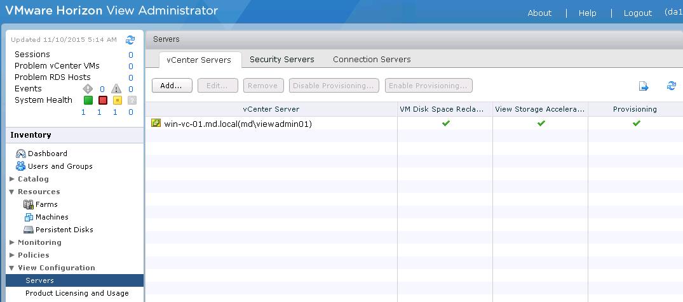683x302 pixels.
Task: Click the win-vc-01 vCenter server icon
Action: [x=156, y=124]
